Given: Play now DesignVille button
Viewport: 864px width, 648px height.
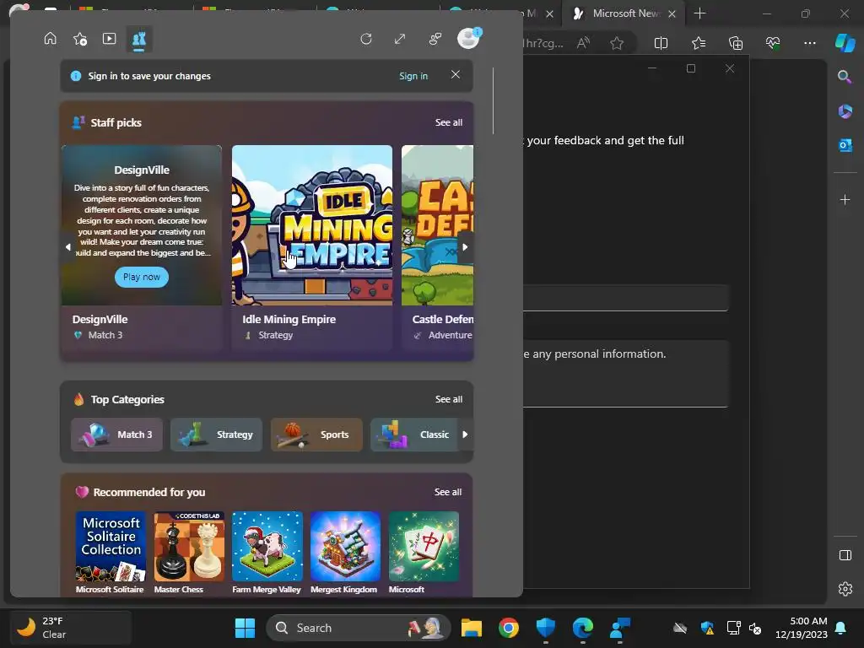Looking at the screenshot, I should (142, 277).
